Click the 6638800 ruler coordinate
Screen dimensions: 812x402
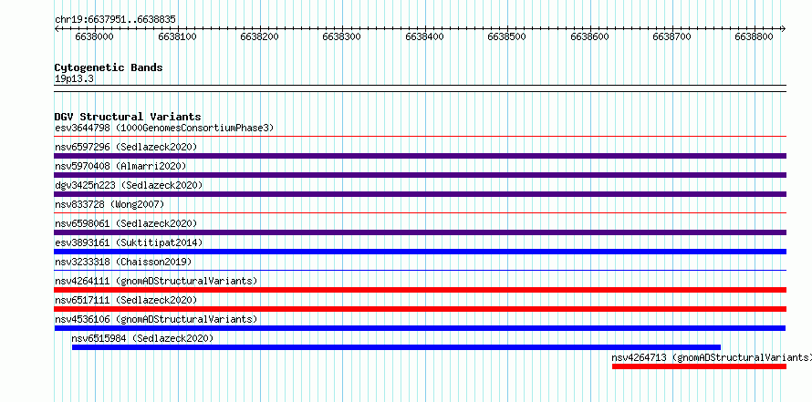pos(754,36)
